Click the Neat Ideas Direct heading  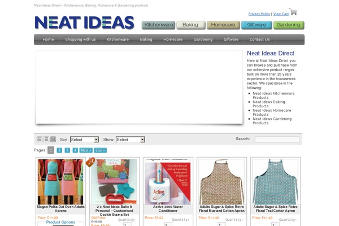tap(271, 53)
